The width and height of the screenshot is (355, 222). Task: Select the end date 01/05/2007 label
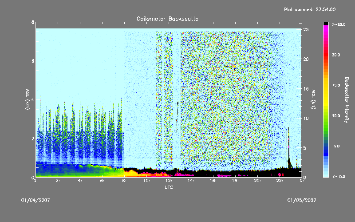coord(302,200)
